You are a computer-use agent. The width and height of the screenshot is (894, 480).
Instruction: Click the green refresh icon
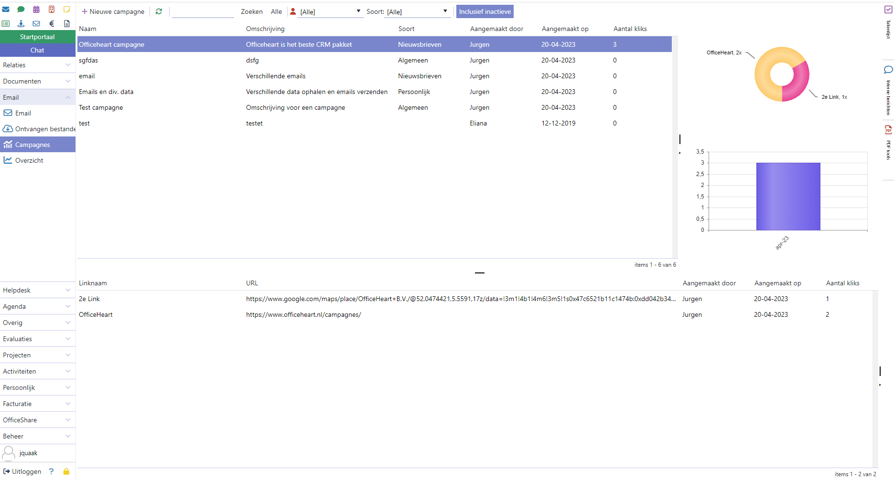click(159, 11)
